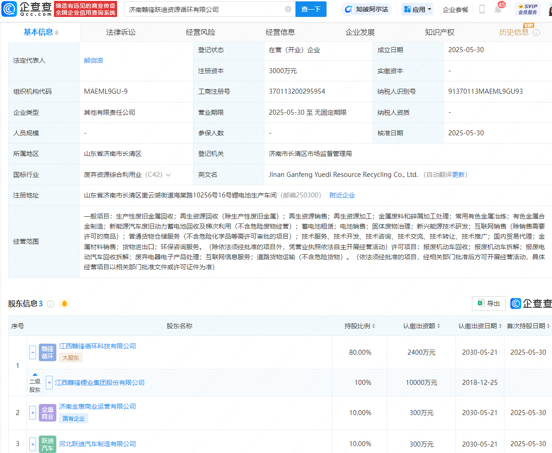This screenshot has height=453, width=552.
Task: Click info icon next to 股东信息
Action: 50,304
